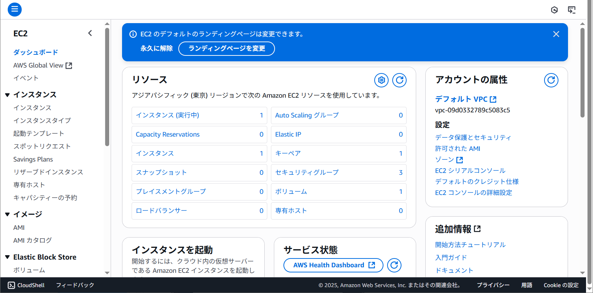This screenshot has height=293, width=593.
Task: Refresh the アカウントの属性 panel
Action: (551, 80)
